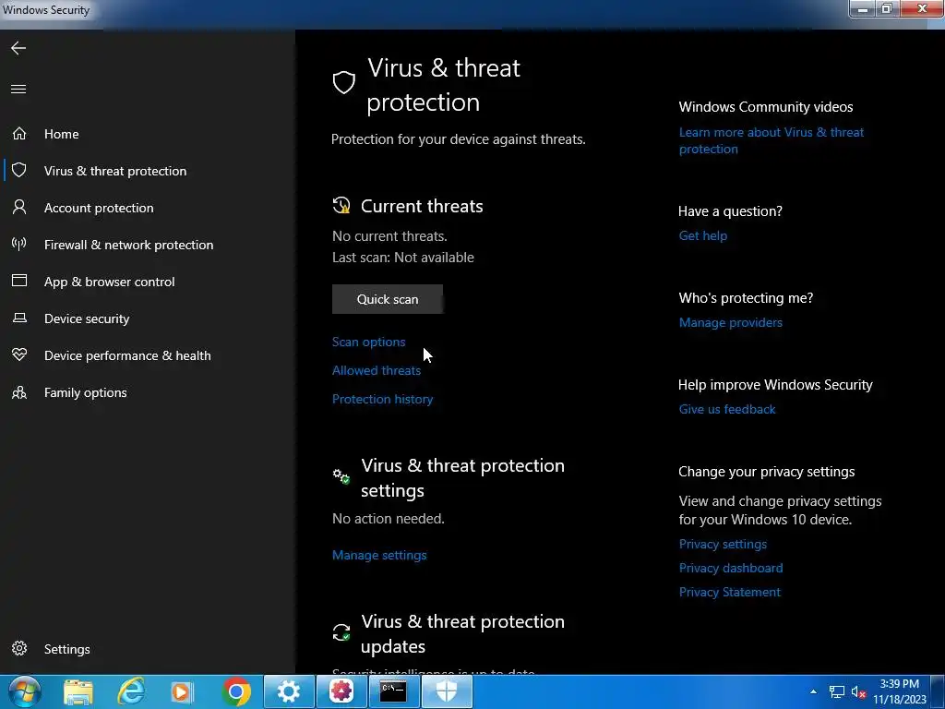The image size is (945, 709).
Task: Click the App & browser control window icon
Action: (19, 281)
